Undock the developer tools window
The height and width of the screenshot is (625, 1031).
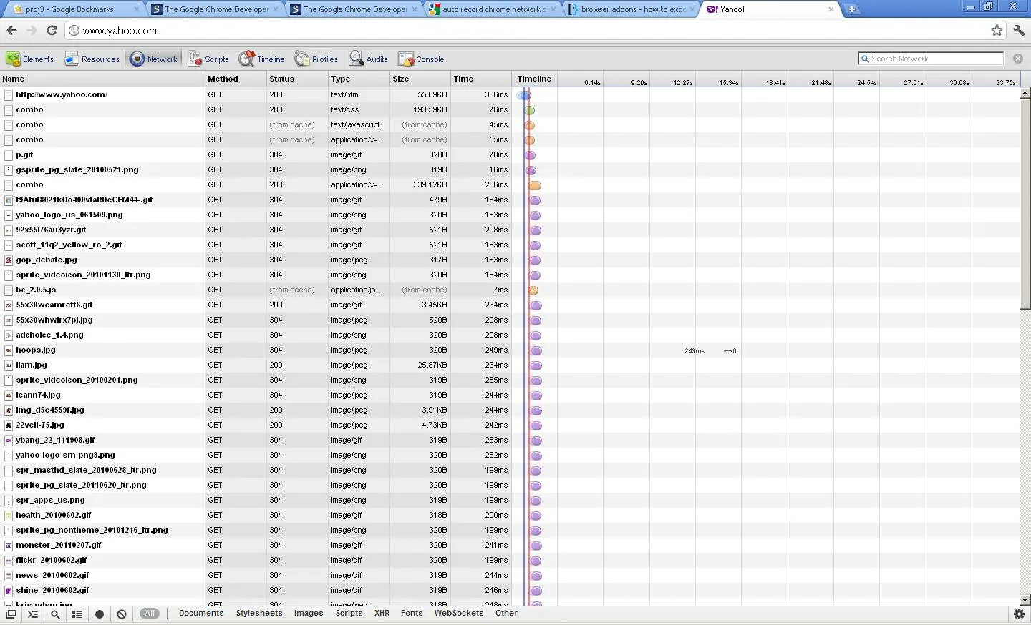coord(11,614)
